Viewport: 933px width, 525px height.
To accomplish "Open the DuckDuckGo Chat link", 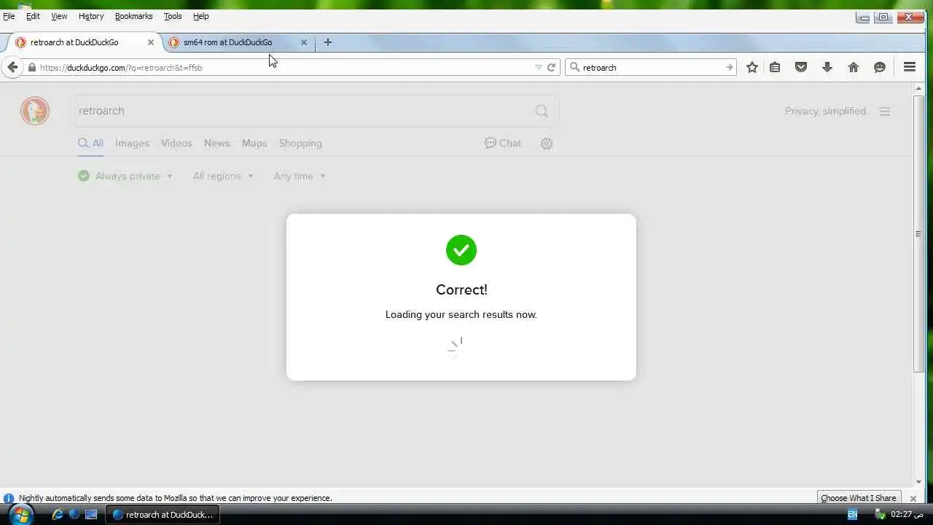I will pos(503,143).
